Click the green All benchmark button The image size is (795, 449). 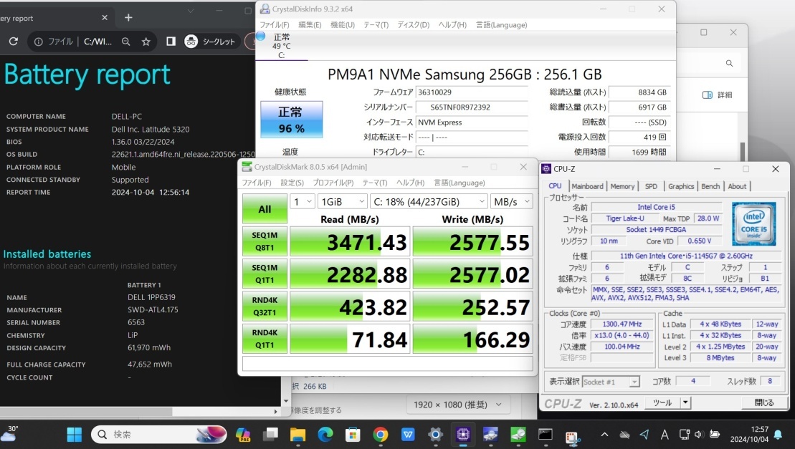point(265,209)
